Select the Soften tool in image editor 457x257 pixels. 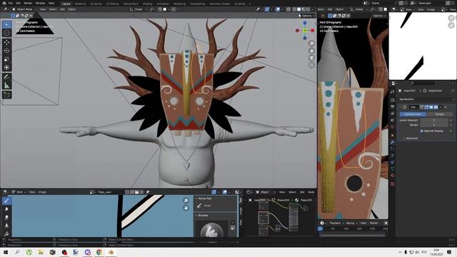(6, 209)
